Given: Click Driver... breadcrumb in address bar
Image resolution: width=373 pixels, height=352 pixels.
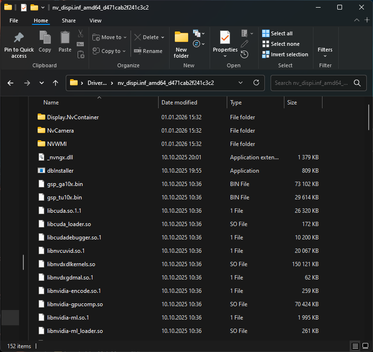Looking at the screenshot, I should [x=97, y=83].
